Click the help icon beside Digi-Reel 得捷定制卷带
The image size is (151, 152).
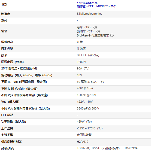[x=112, y=35]
